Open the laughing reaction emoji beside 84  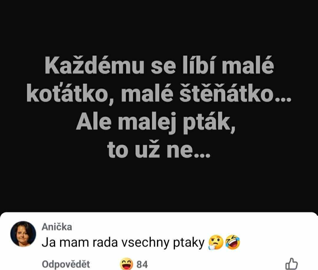point(126,264)
